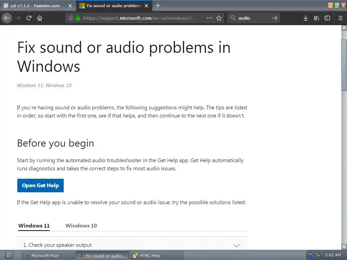Click the address bar URL
The image size is (347, 260).
pos(138,18)
